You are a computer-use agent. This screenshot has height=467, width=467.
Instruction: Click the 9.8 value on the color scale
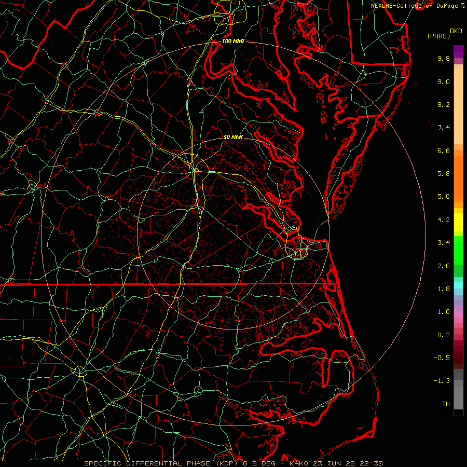pyautogui.click(x=444, y=58)
